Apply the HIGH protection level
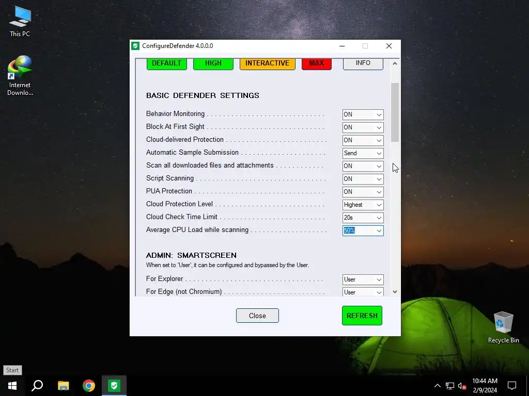The height and width of the screenshot is (396, 529). [213, 63]
